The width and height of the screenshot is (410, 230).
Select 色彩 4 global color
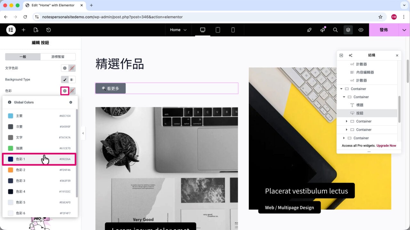(39, 192)
